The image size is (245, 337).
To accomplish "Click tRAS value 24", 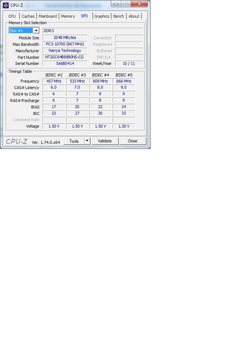I will [124, 107].
